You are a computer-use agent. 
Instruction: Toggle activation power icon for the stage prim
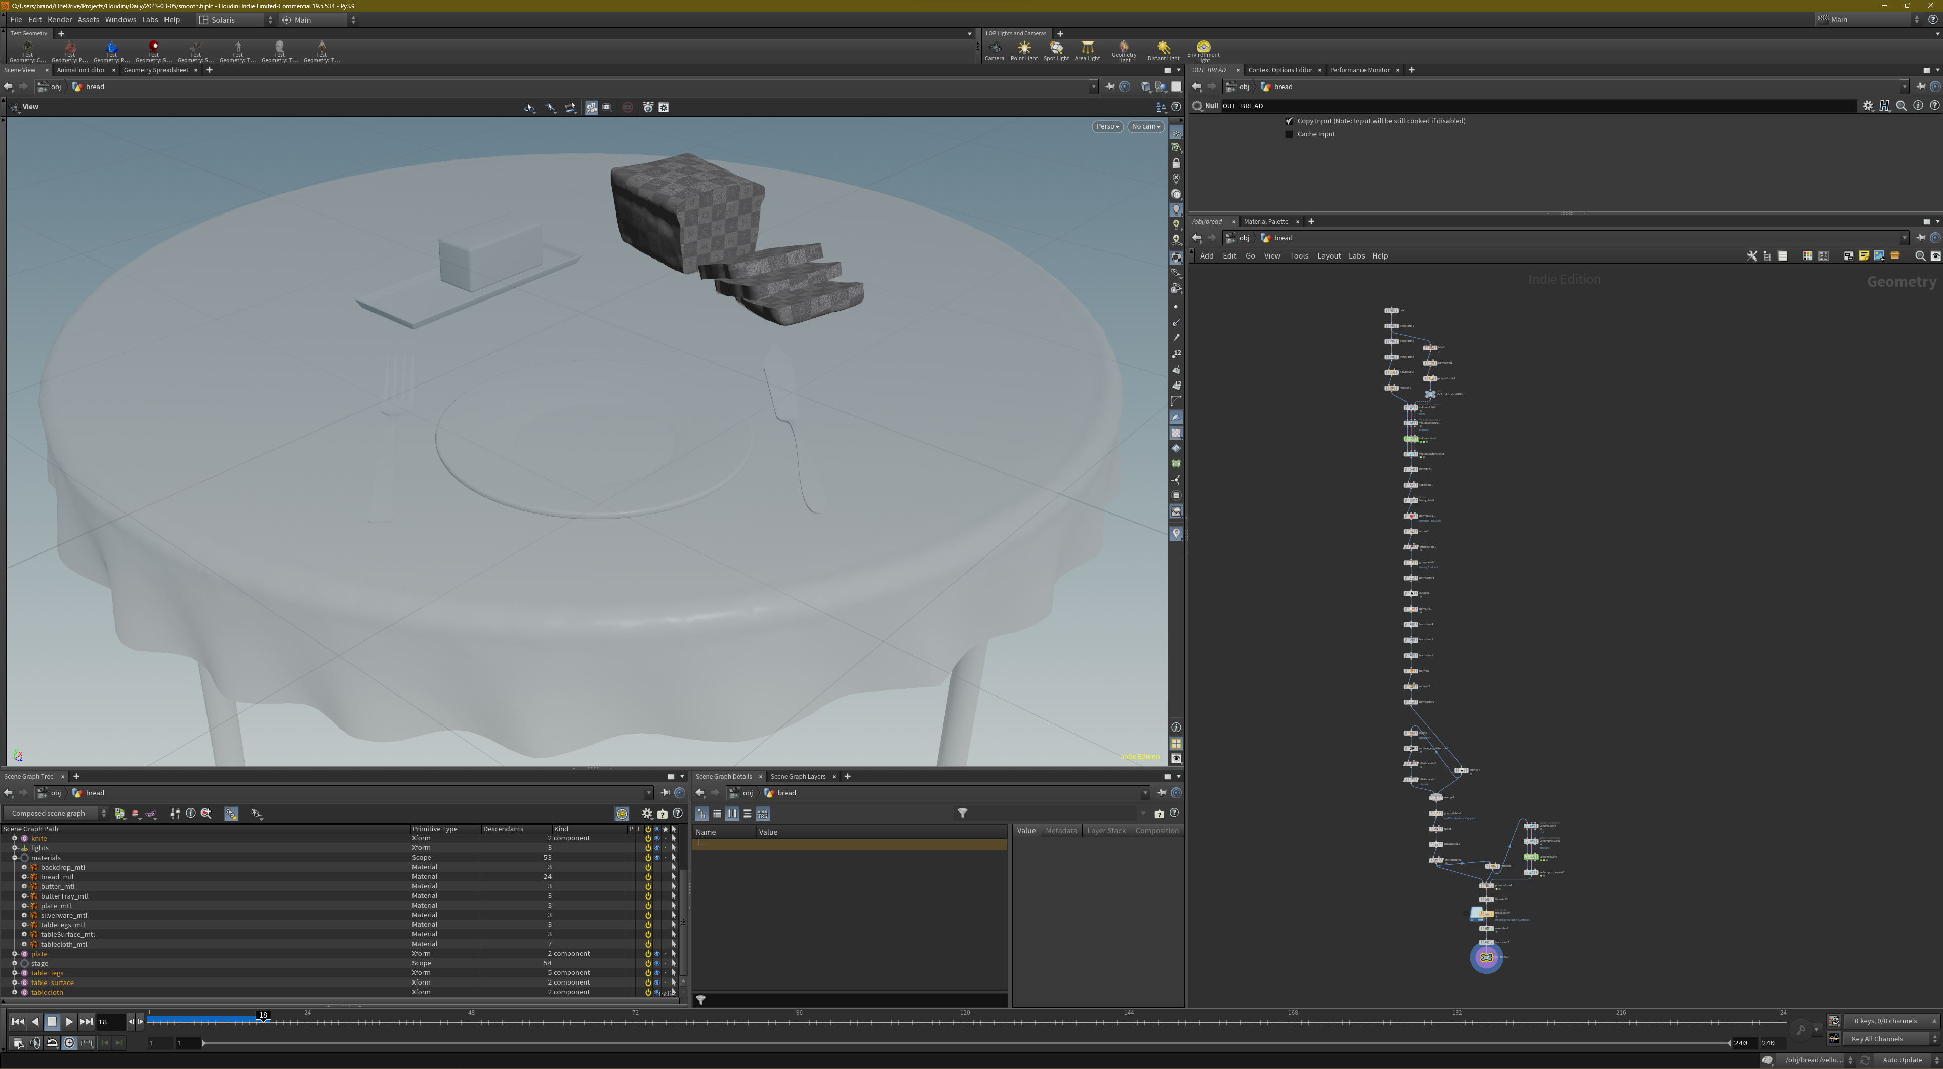point(647,963)
